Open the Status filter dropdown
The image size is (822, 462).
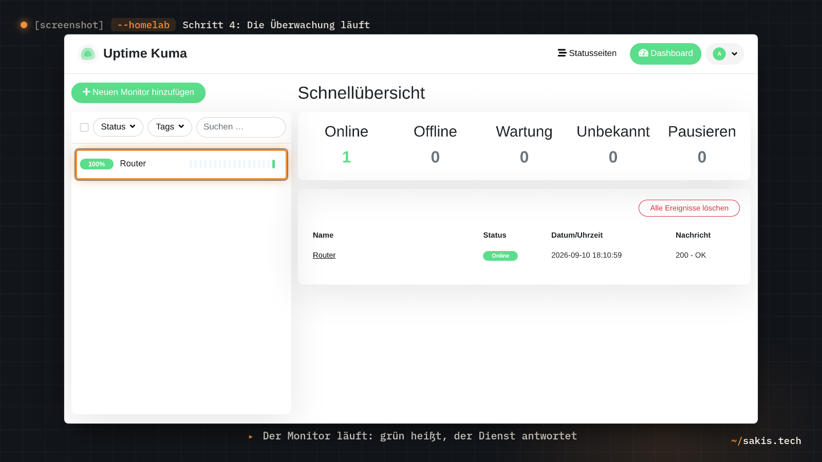(x=118, y=127)
